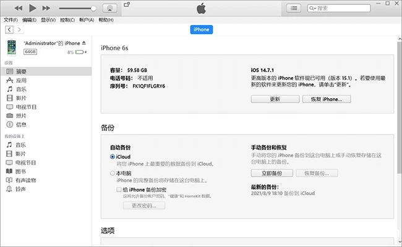
Task: Select 电视节目 under 设置 section
Action: (46, 107)
